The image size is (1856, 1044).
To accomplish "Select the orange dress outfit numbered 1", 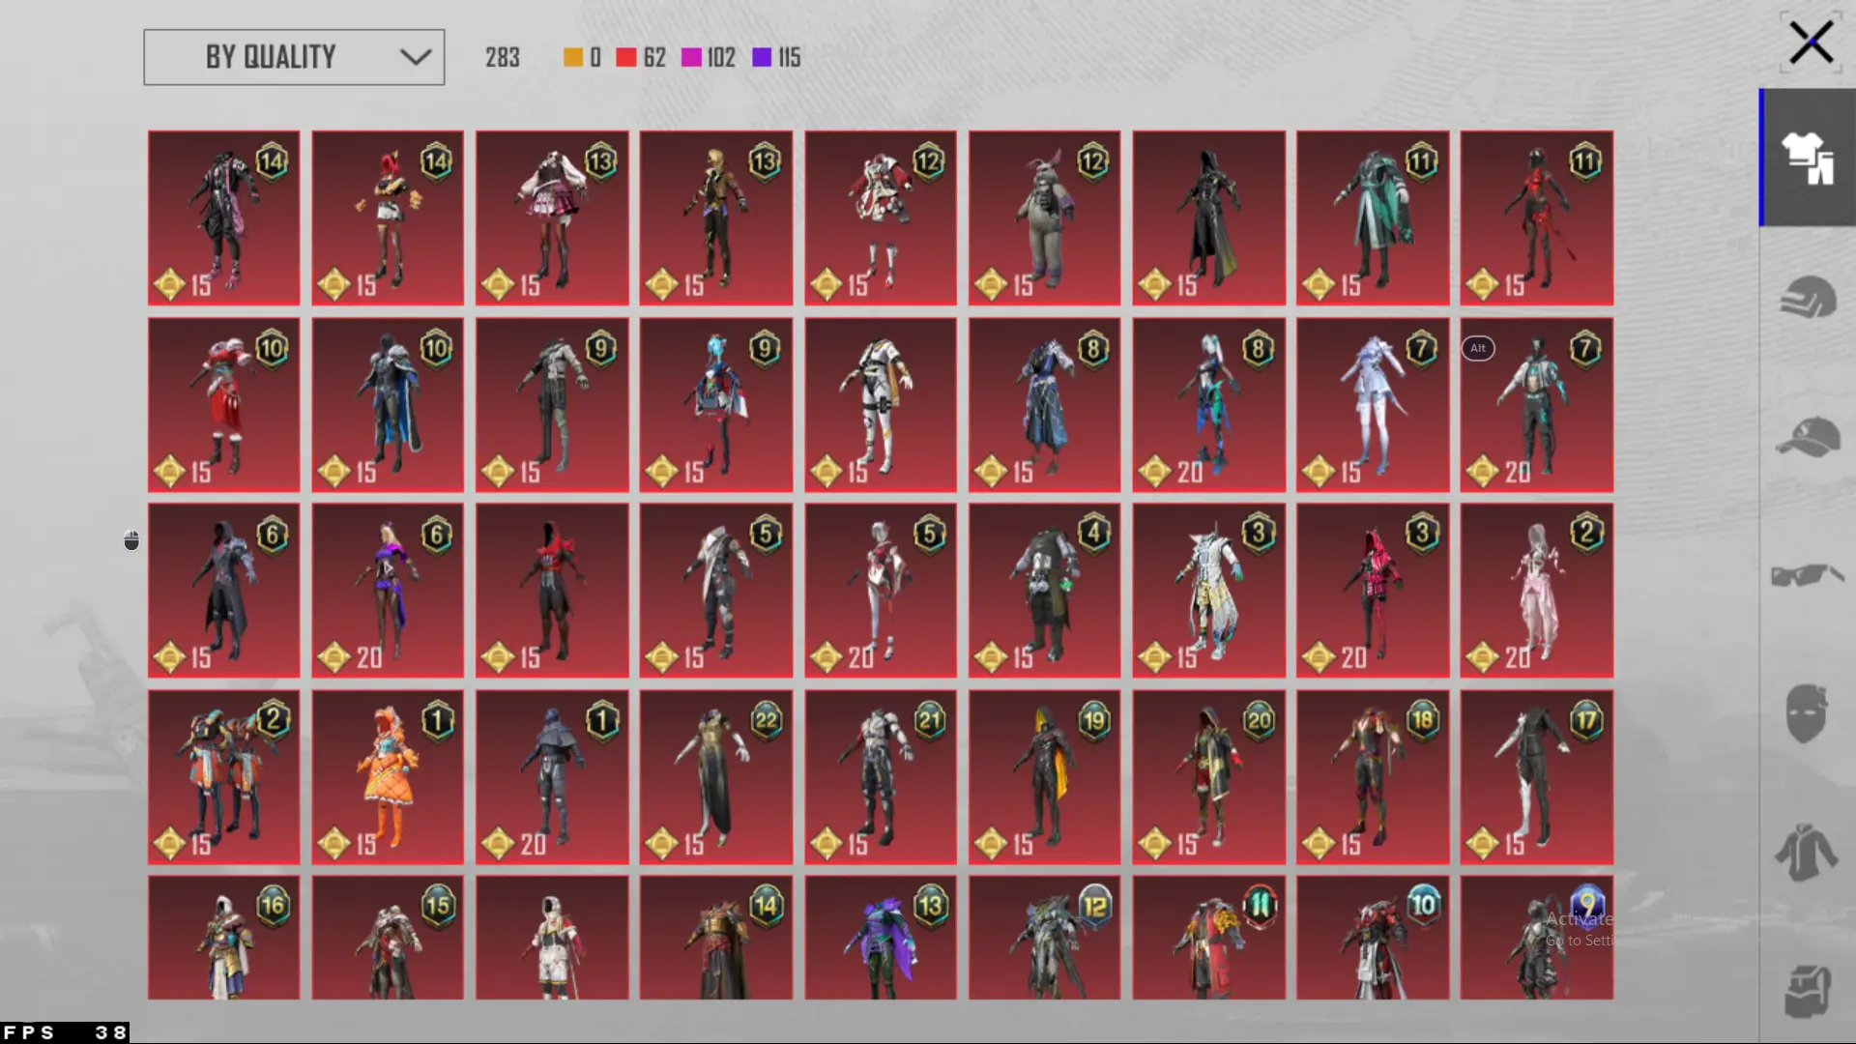I will tap(388, 777).
